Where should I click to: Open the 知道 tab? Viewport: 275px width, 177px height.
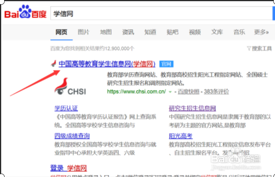pos(150,32)
